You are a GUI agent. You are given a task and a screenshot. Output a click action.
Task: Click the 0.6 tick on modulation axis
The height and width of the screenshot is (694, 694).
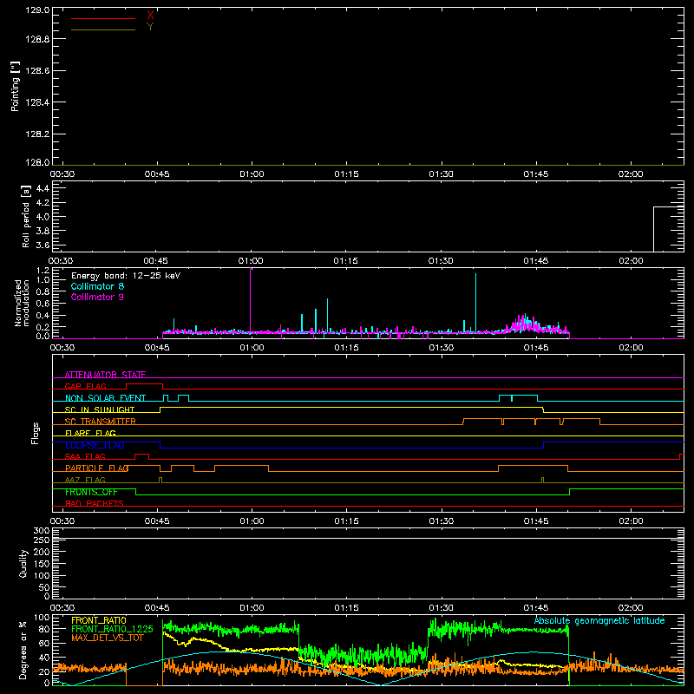point(43,304)
